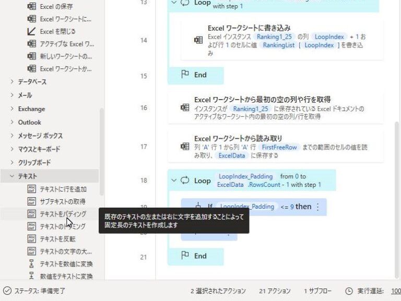The image size is (401, 301).
Task: Click the 21 アクション status text
Action: pos(275,291)
